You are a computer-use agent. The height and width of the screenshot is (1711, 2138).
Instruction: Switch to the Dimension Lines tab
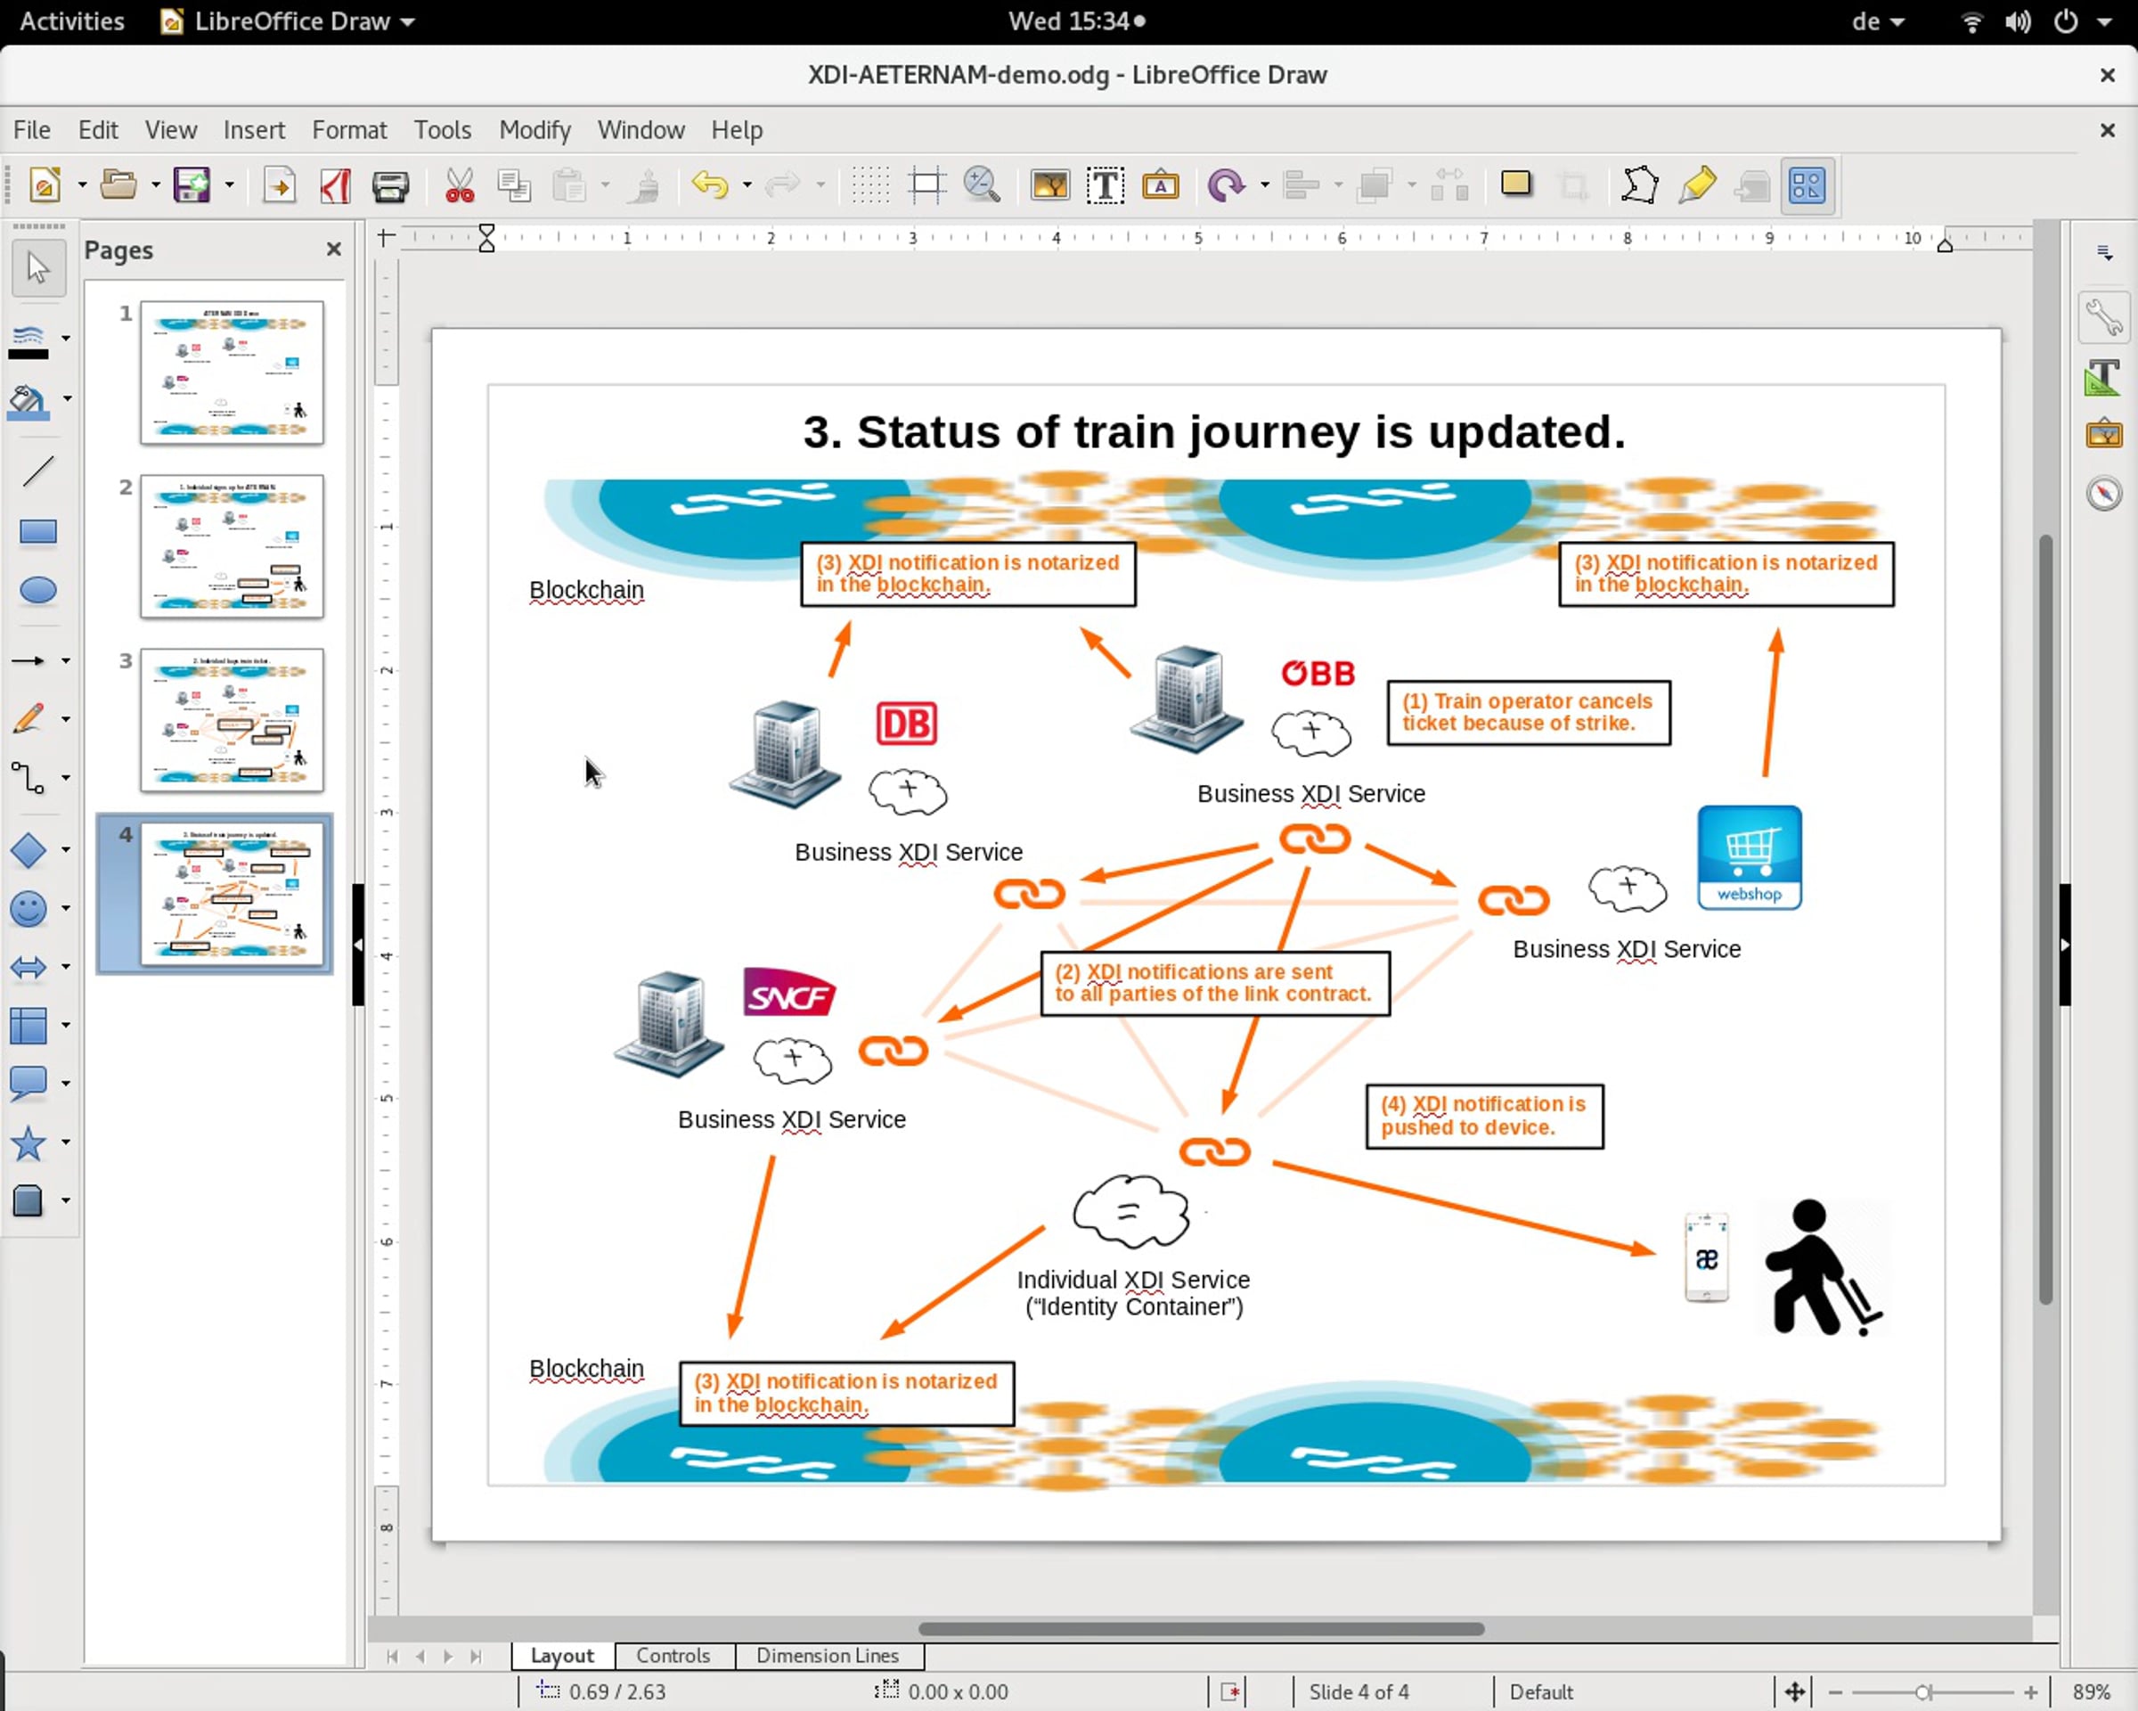(827, 1656)
